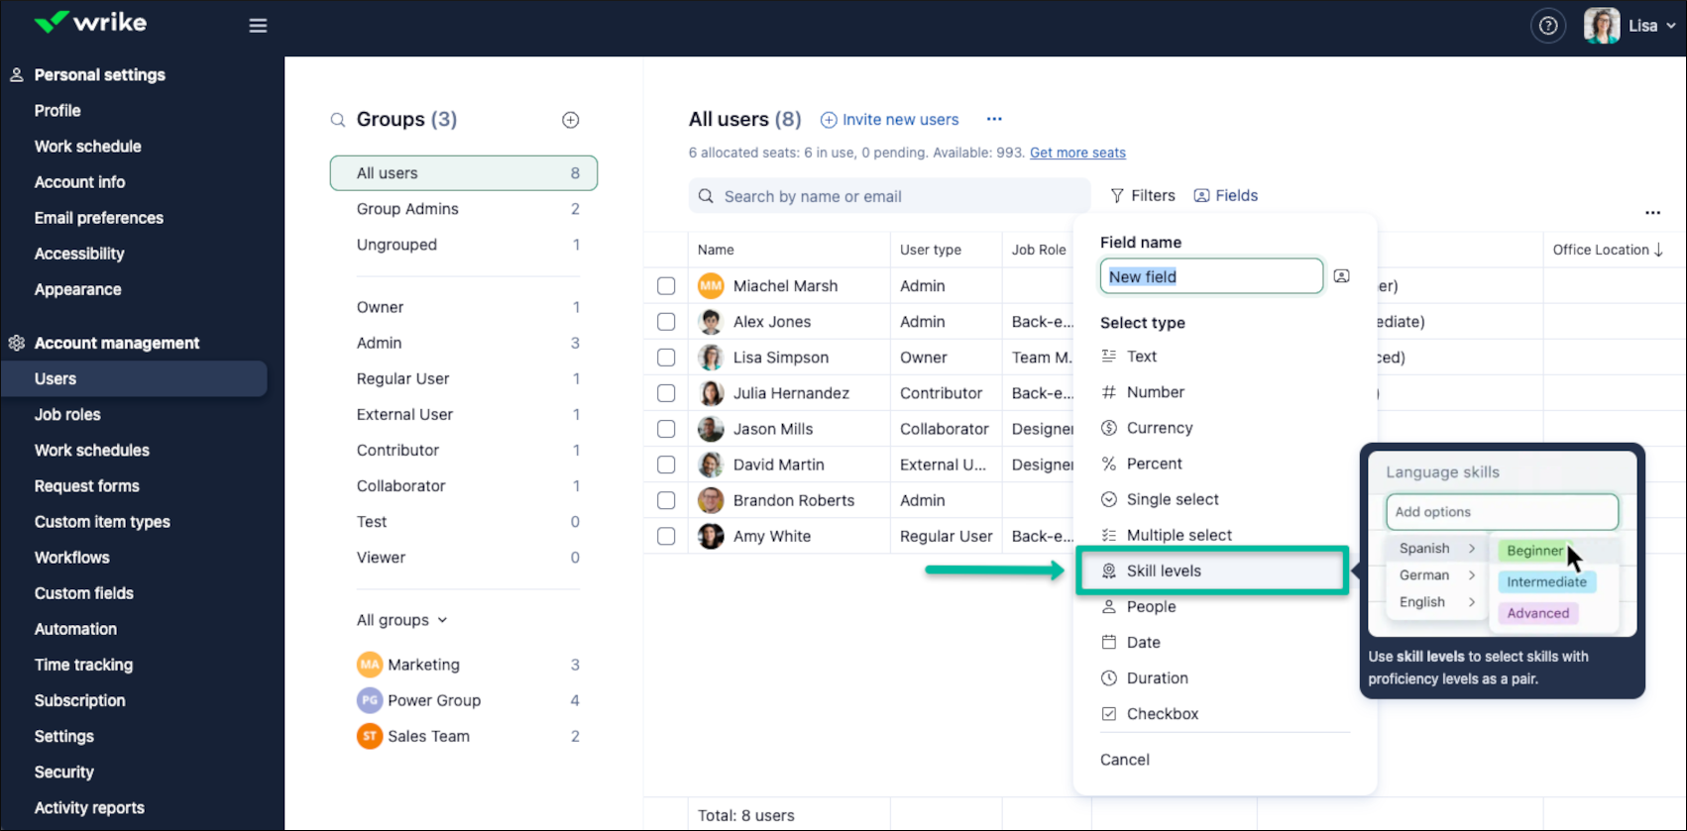Click the add group plus icon
The height and width of the screenshot is (831, 1687).
(570, 120)
